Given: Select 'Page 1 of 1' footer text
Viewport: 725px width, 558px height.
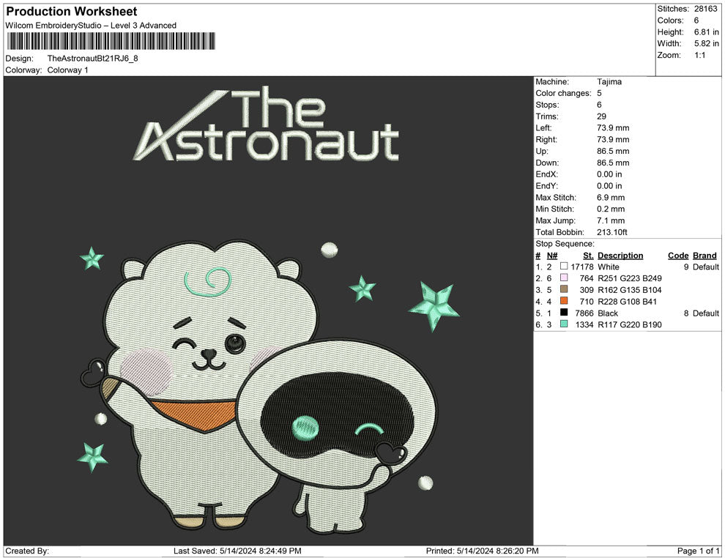Looking at the screenshot, I should tap(698, 551).
